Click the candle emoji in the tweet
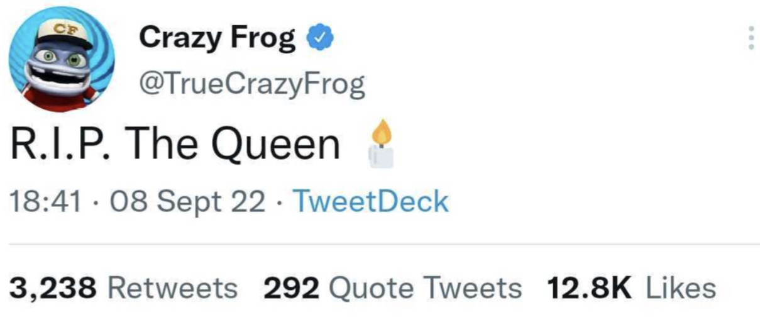 (x=382, y=145)
